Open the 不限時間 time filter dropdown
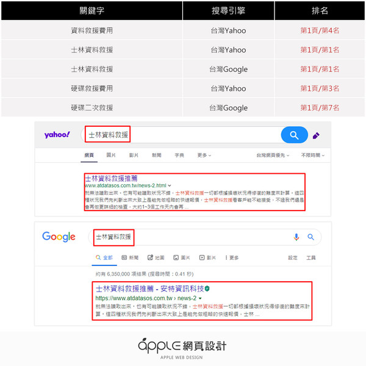The height and width of the screenshot is (366, 366). pos(313,155)
